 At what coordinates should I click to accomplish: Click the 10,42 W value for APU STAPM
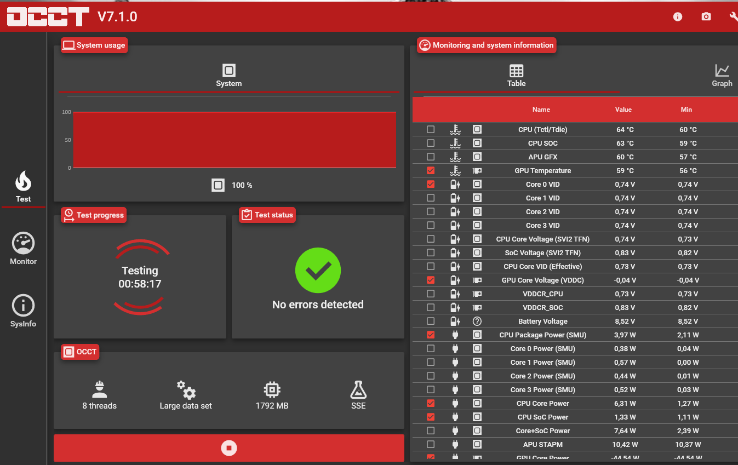[625, 444]
